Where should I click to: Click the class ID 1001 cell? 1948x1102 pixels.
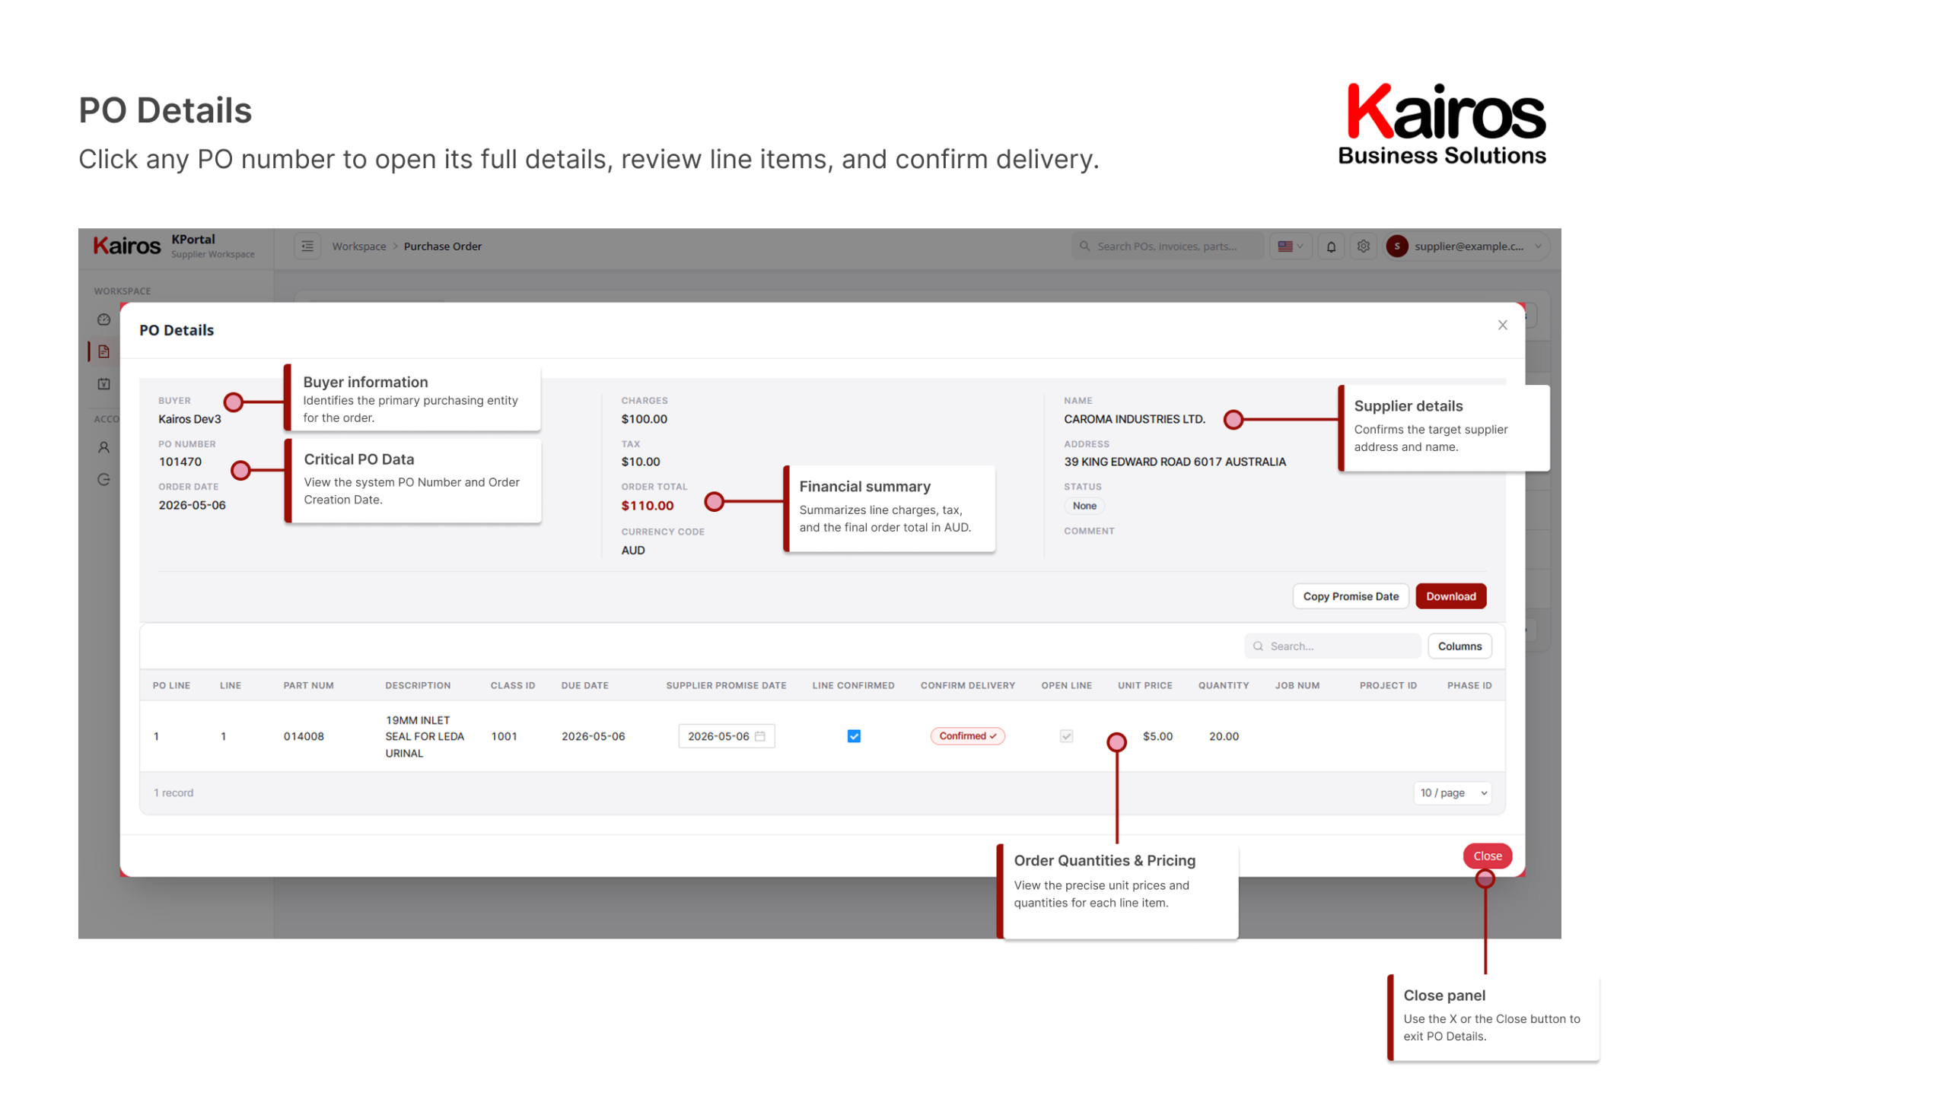(x=505, y=736)
